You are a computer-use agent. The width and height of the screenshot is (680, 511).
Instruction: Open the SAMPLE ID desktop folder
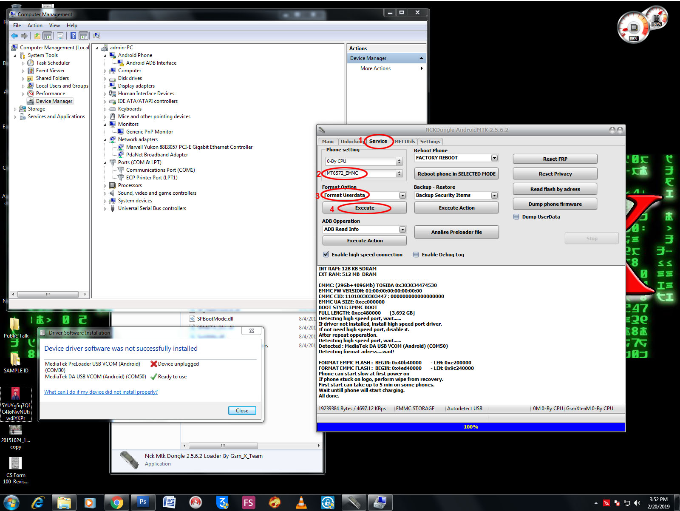16,362
